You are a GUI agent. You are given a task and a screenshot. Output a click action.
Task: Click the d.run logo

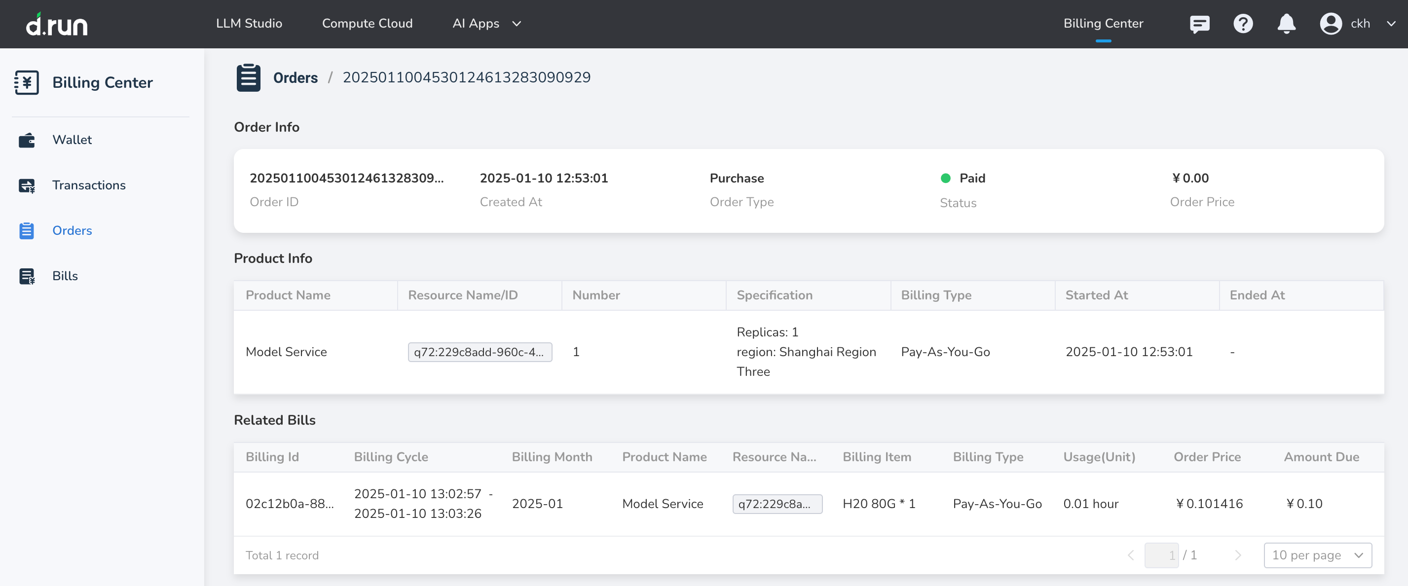[x=57, y=24]
